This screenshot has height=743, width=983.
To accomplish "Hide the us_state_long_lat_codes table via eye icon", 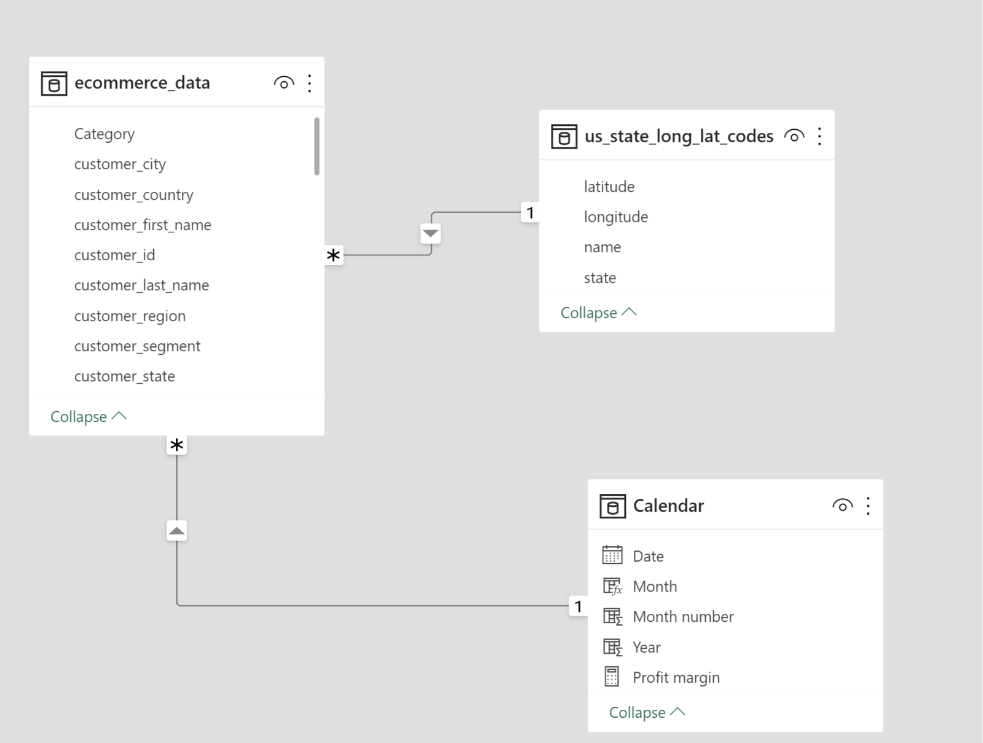I will (x=794, y=136).
